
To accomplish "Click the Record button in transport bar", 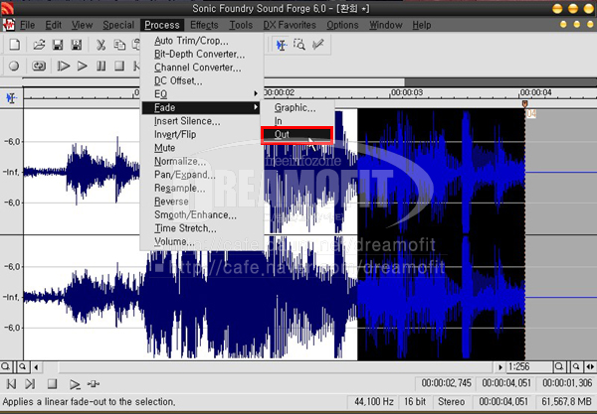I will pyautogui.click(x=14, y=66).
